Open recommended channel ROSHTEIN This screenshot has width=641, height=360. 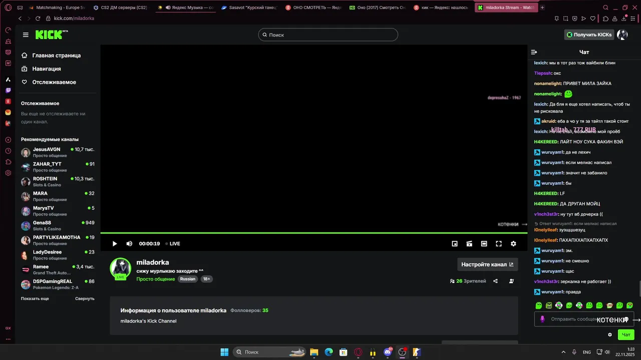58,181
